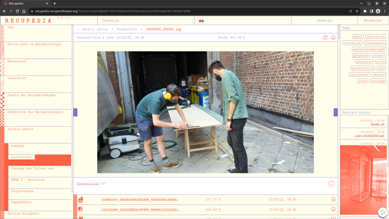Click the red and purple dots icon
389x219 pixels.
[201, 21]
